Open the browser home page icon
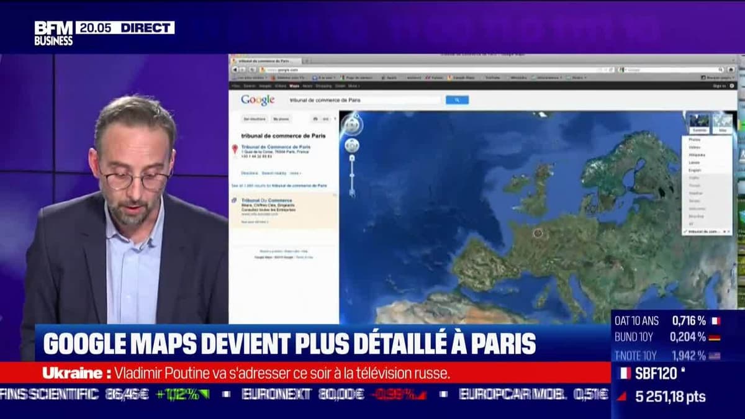The image size is (745, 419). [731, 70]
